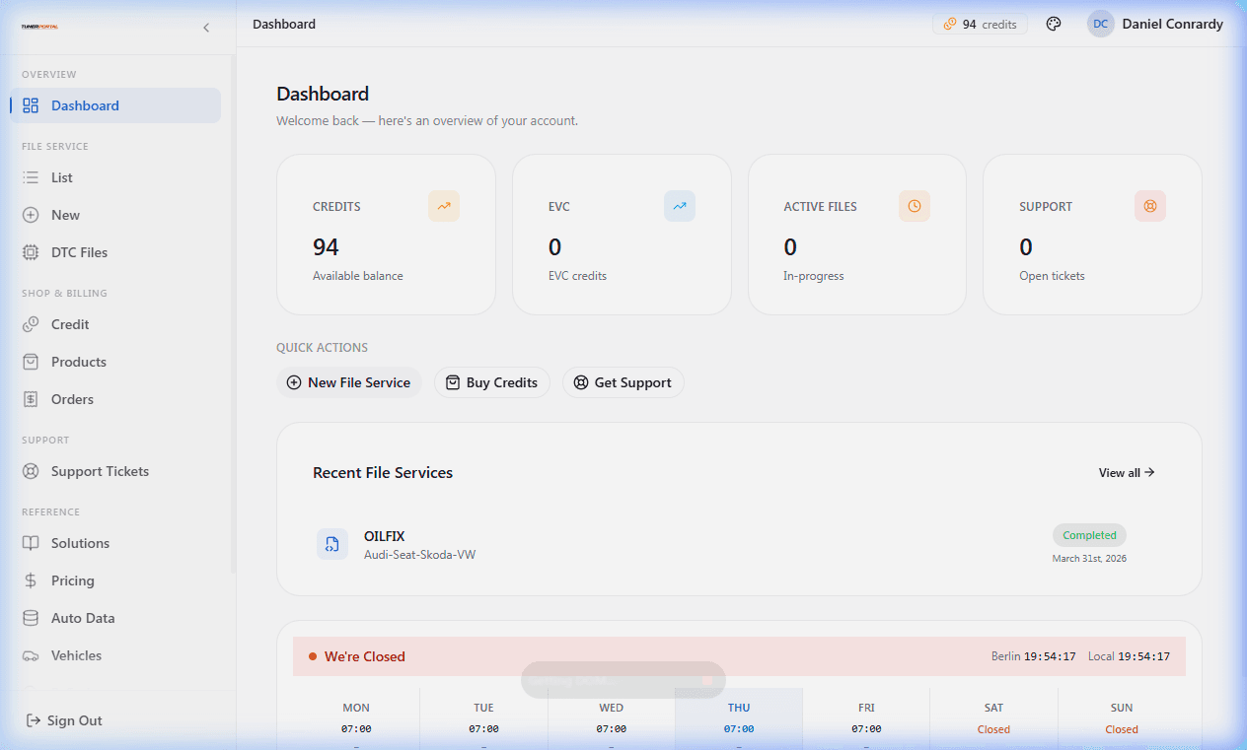This screenshot has width=1247, height=750.
Task: Click the Solutions book icon
Action: tap(31, 543)
